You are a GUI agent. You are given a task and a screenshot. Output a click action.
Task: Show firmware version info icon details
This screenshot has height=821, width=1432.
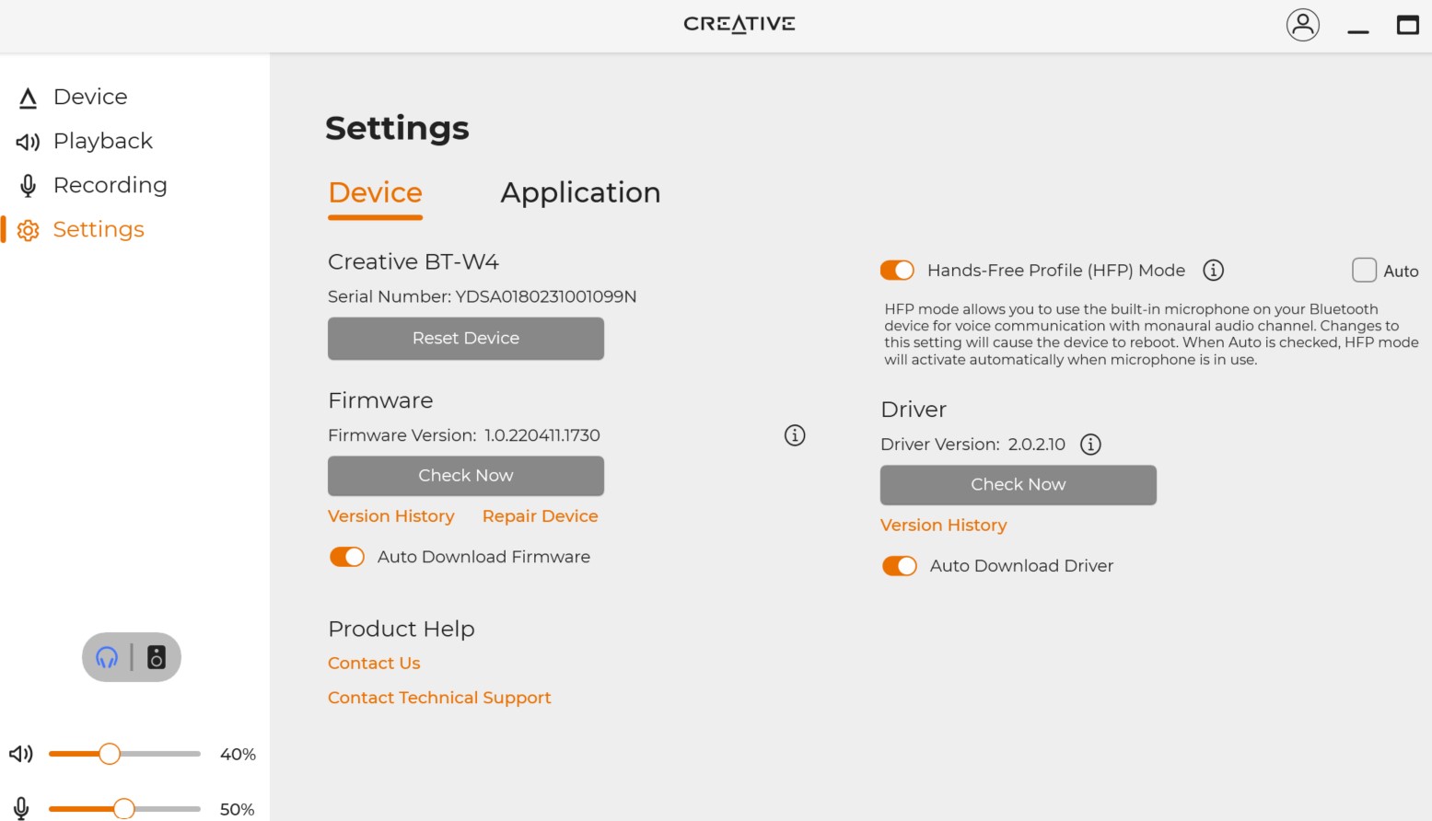794,435
